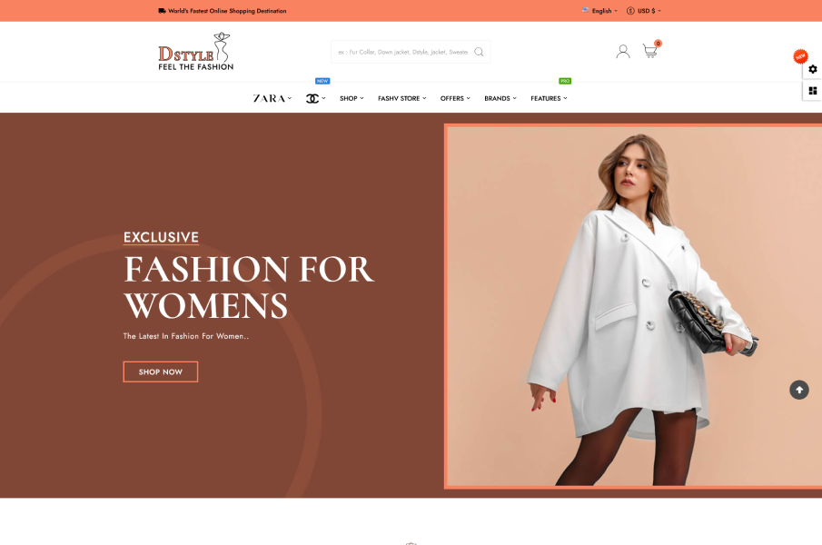Viewport: 822px width, 545px height.
Task: Click the scroll-to-top arrow button
Action: coord(798,390)
